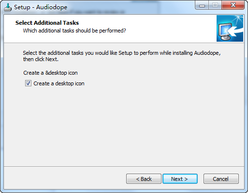Proceed by clicking the Next button

180,179
